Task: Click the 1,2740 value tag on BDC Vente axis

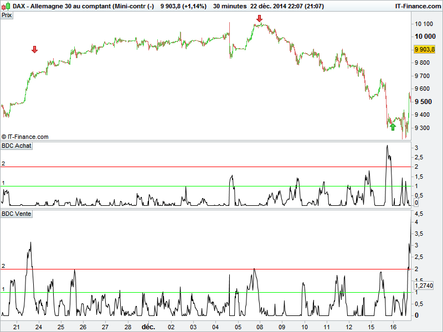Action: coord(424,286)
